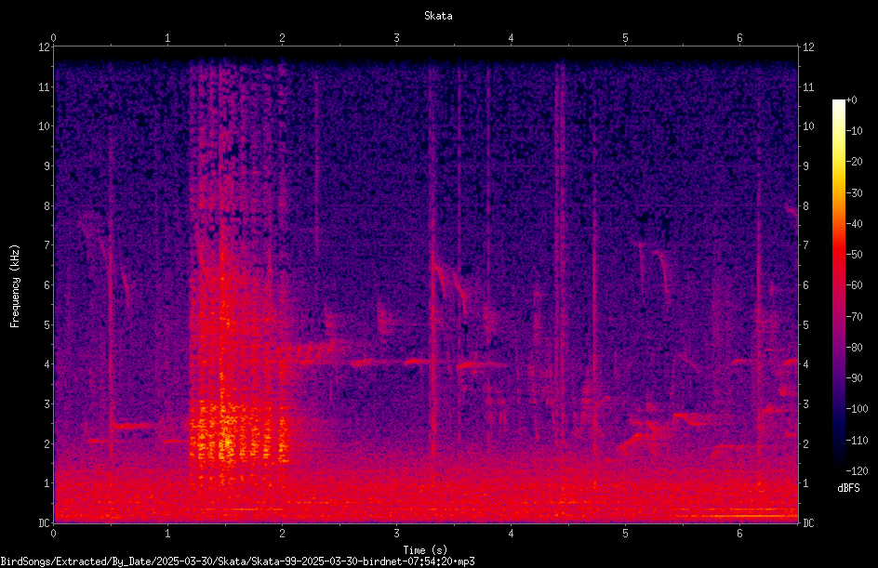
Task: Click the 3 tick label on top time axis
Action: [x=396, y=38]
